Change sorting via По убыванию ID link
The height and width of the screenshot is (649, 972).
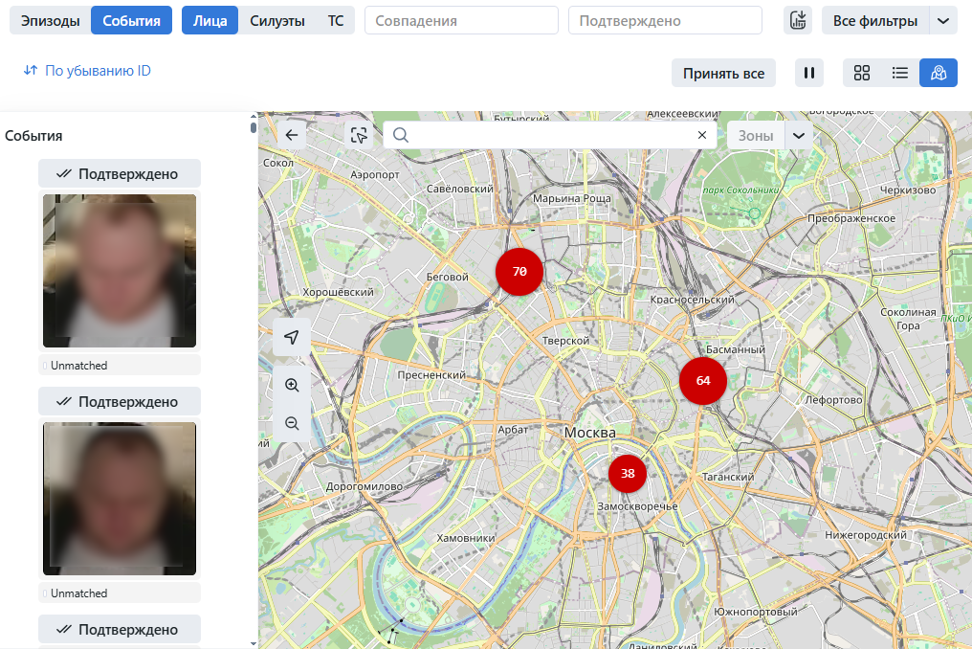click(x=89, y=72)
